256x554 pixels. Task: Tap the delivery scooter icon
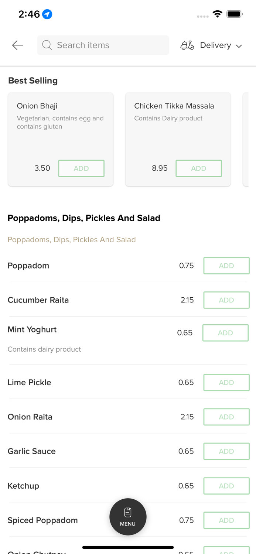click(x=187, y=45)
